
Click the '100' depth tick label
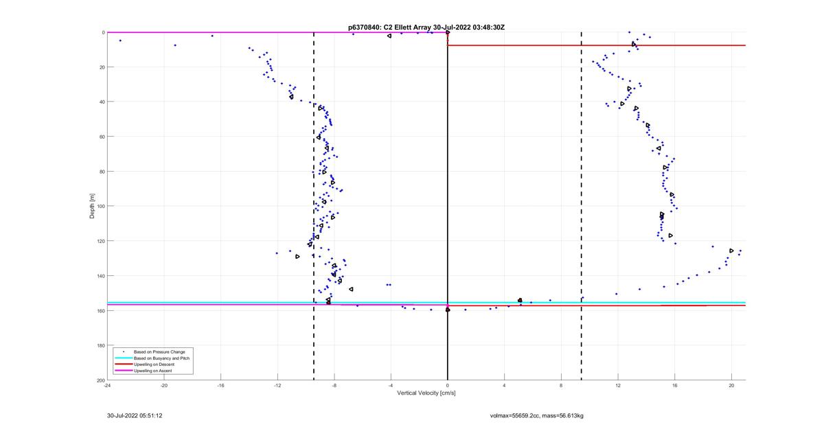pyautogui.click(x=100, y=206)
